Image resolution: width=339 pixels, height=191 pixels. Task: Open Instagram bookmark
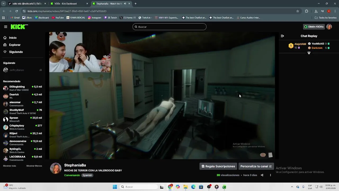94,18
